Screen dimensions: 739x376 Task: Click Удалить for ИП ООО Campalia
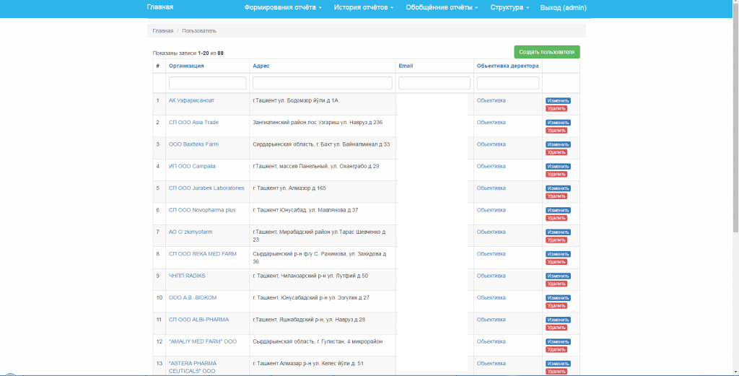tap(556, 175)
